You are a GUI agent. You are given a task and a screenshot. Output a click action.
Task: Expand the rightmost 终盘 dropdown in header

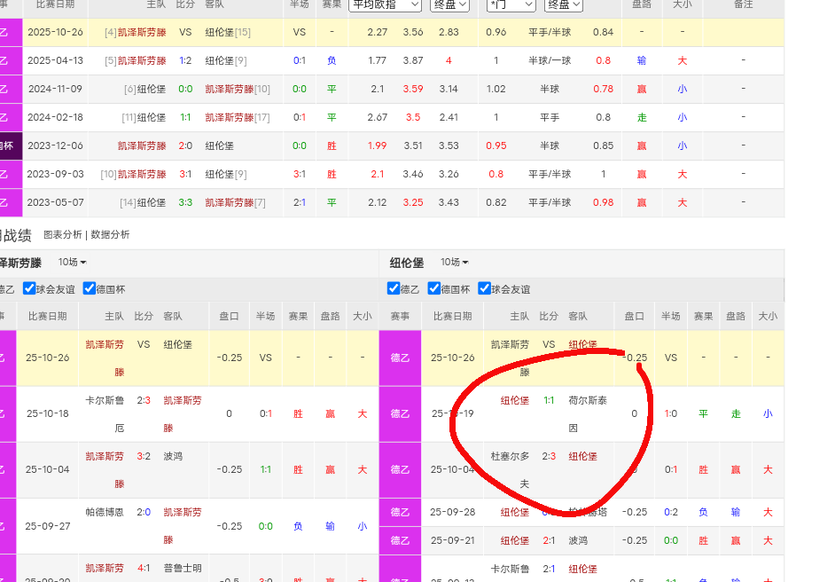tap(564, 5)
